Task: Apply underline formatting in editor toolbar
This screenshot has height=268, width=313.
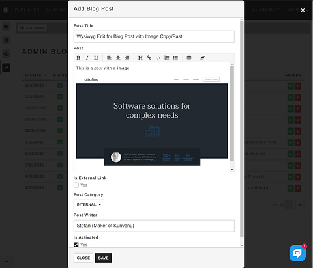Action: pyautogui.click(x=96, y=58)
